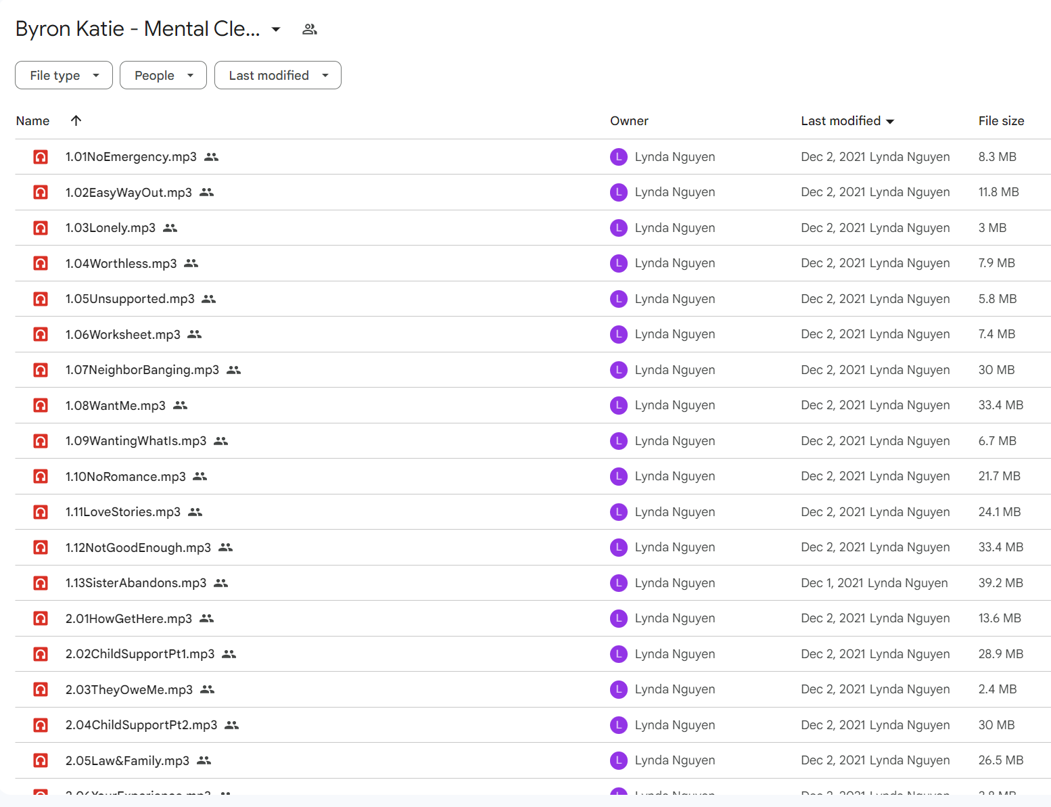The height and width of the screenshot is (807, 1051).
Task: Click audio icon of 1.12NotGoodEnough.mp3
Action: (x=41, y=547)
